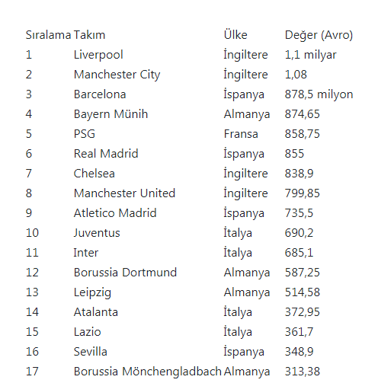
Task: Select the Sevilla value 348,9
Action: point(299,352)
